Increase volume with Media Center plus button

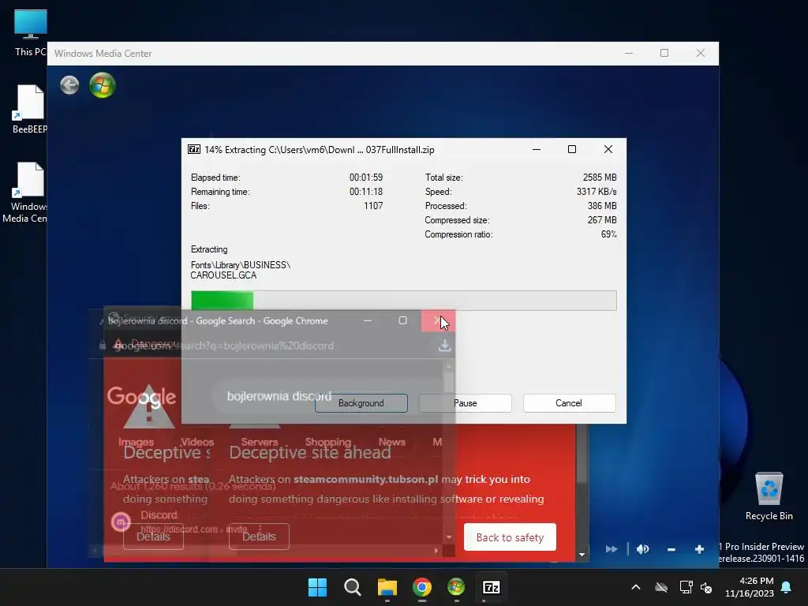tap(699, 550)
